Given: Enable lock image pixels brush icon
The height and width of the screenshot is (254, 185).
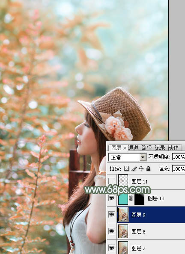Looking at the screenshot, I should click(x=134, y=168).
